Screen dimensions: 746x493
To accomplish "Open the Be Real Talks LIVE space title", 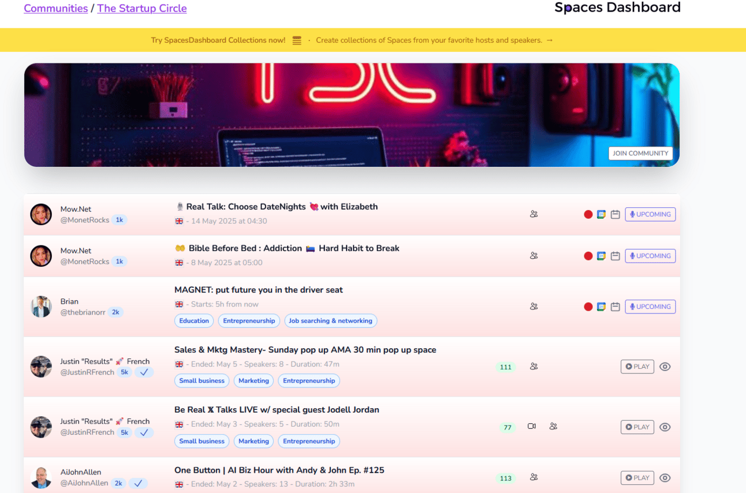I will (277, 410).
